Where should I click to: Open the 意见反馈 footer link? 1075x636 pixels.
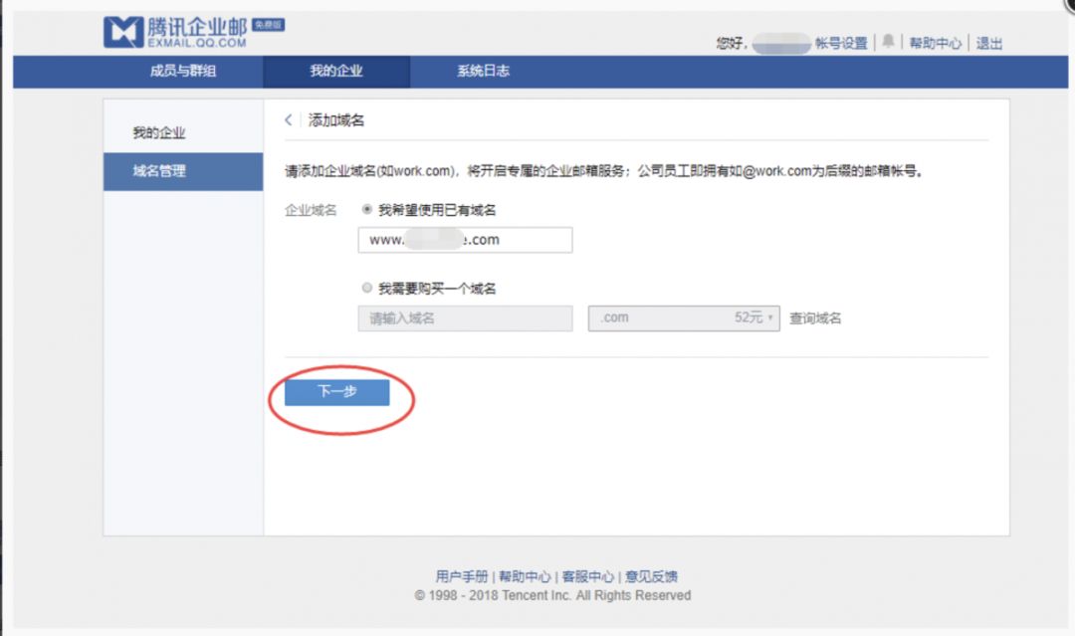tap(652, 575)
